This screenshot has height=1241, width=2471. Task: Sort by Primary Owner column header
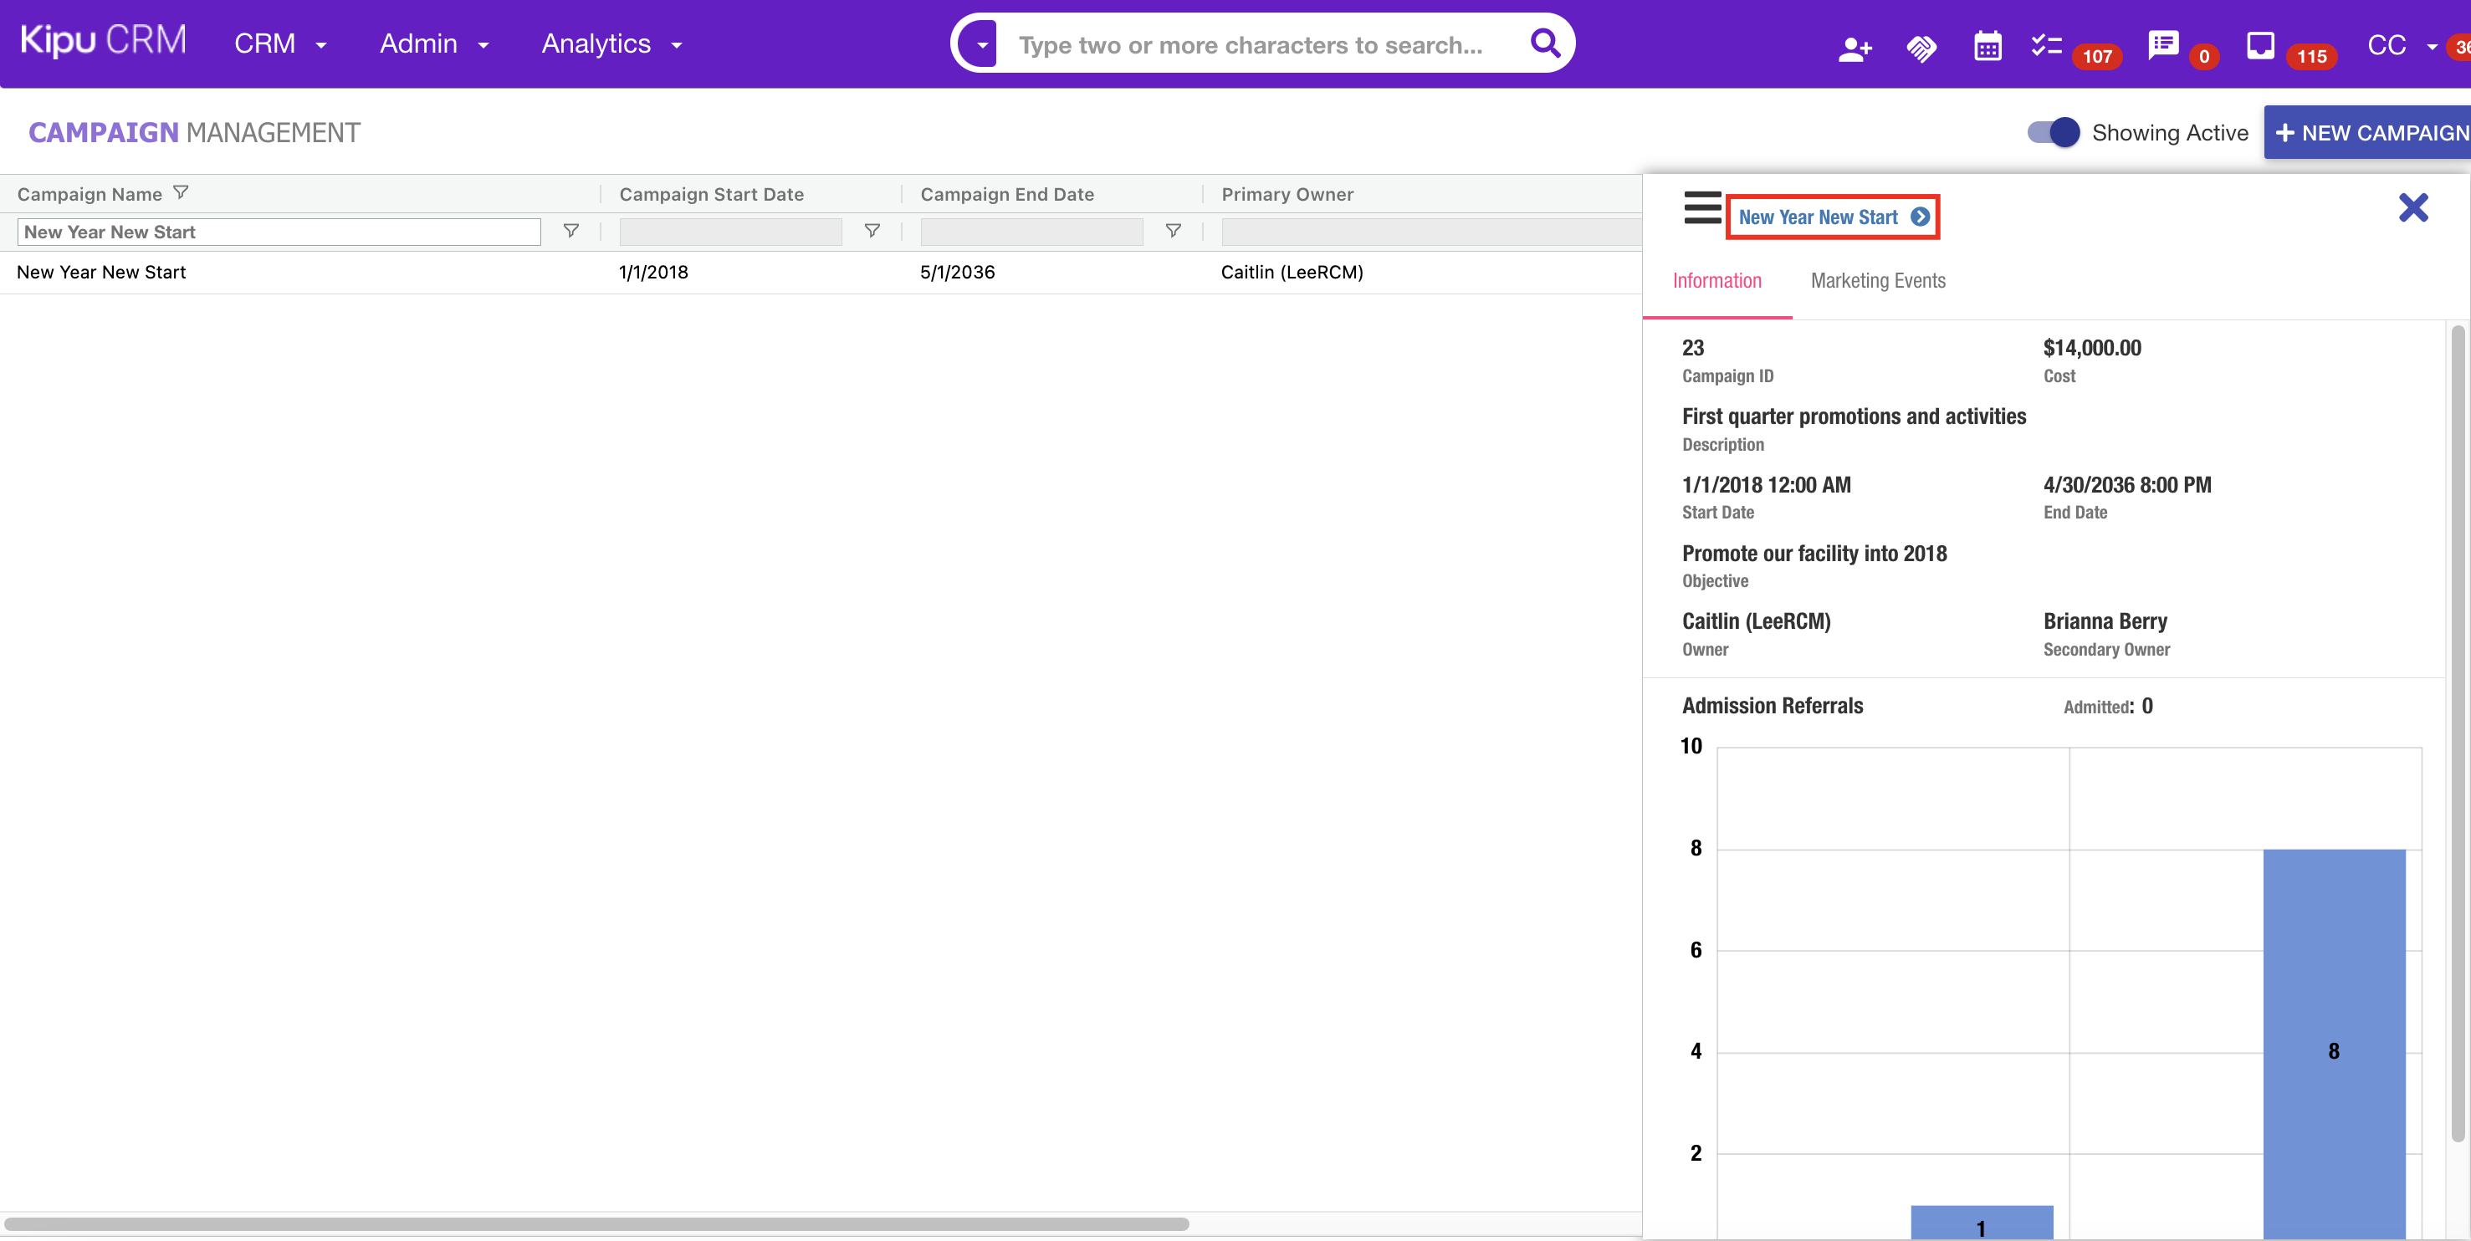point(1287,194)
